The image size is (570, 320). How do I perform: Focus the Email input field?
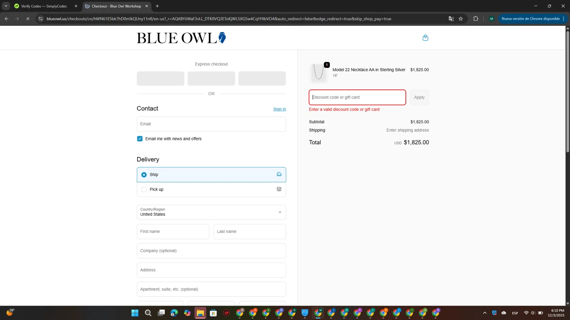[x=211, y=124]
